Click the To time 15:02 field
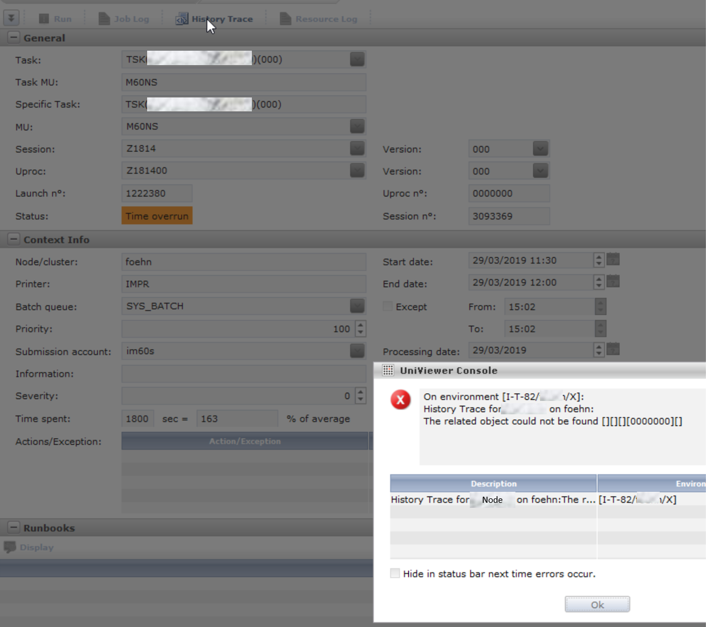Screen dimensions: 706x627 (549, 329)
